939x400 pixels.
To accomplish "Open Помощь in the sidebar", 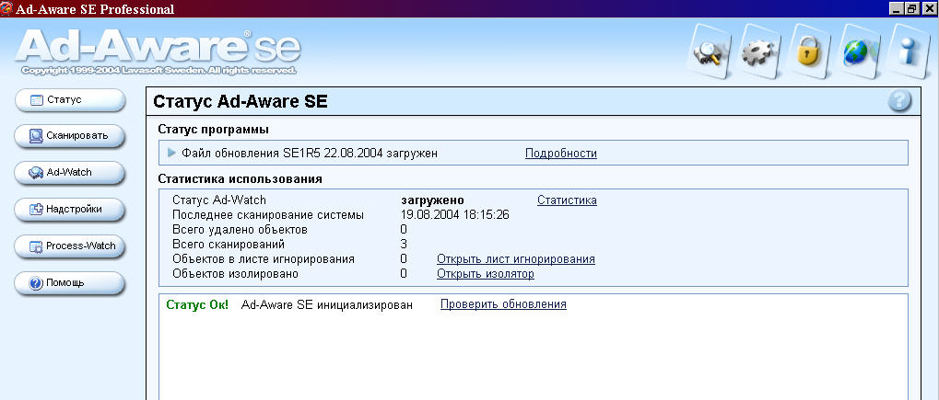I will pyautogui.click(x=69, y=283).
